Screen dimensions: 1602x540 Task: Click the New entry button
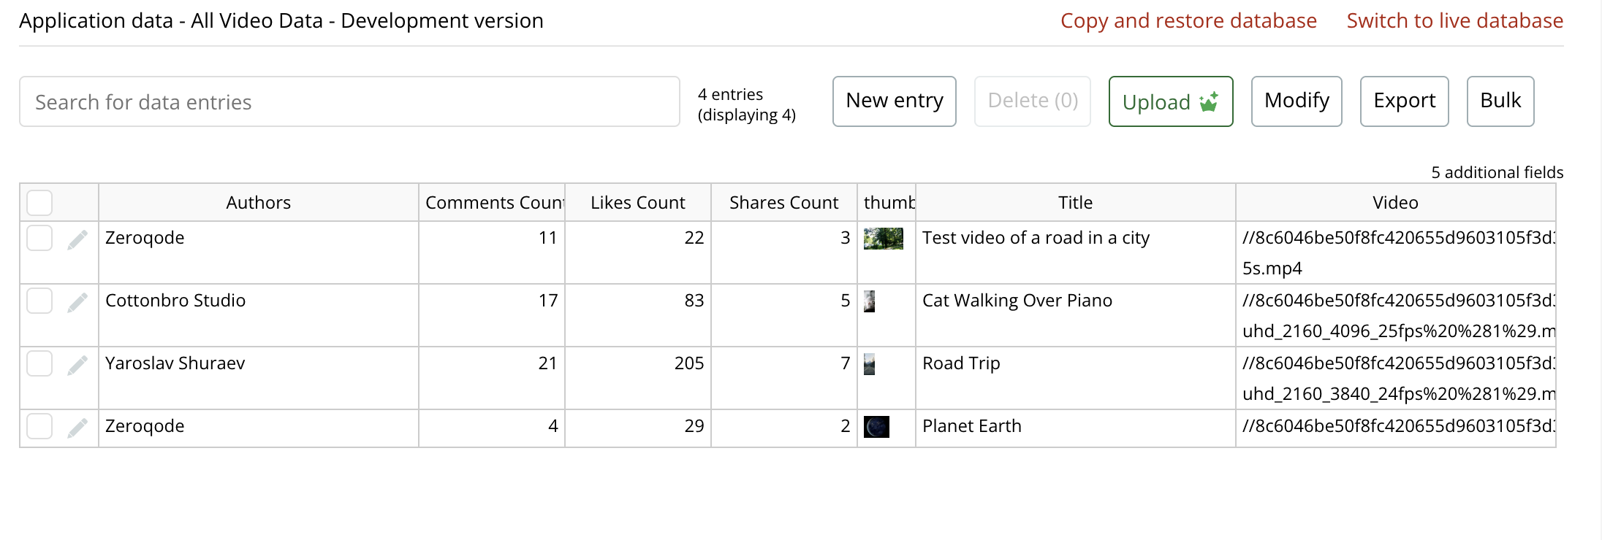coord(894,101)
